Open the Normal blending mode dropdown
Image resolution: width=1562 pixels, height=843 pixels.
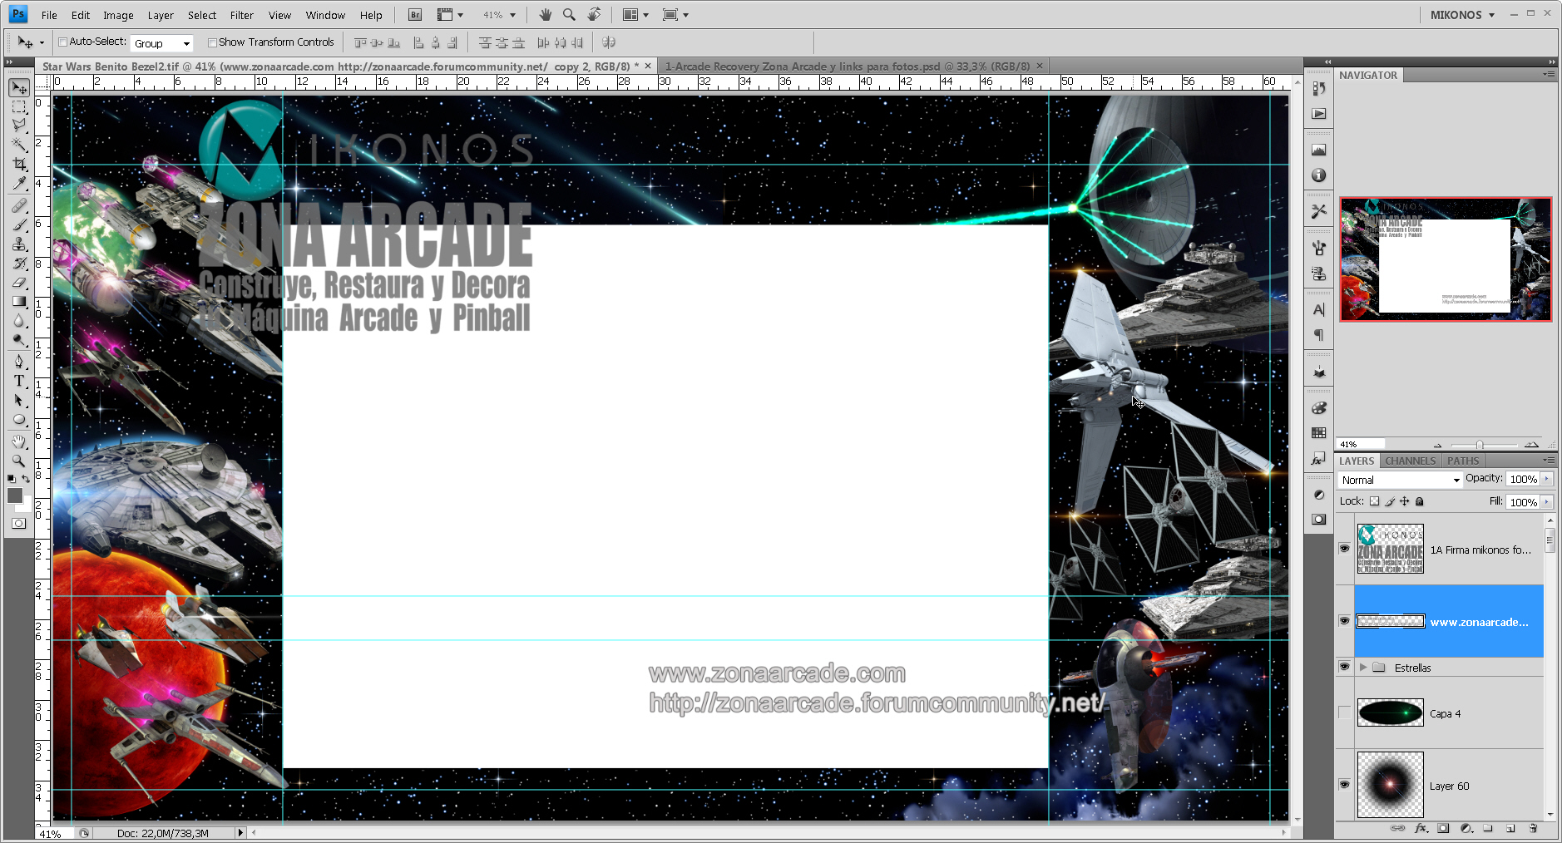(x=1400, y=480)
